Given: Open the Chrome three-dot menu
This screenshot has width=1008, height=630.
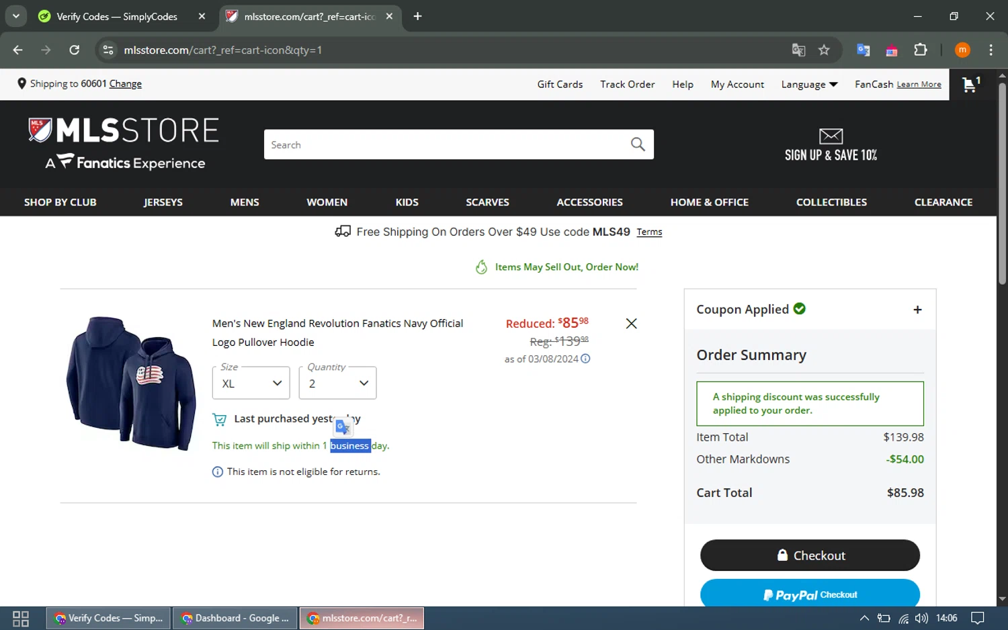Looking at the screenshot, I should tap(991, 50).
